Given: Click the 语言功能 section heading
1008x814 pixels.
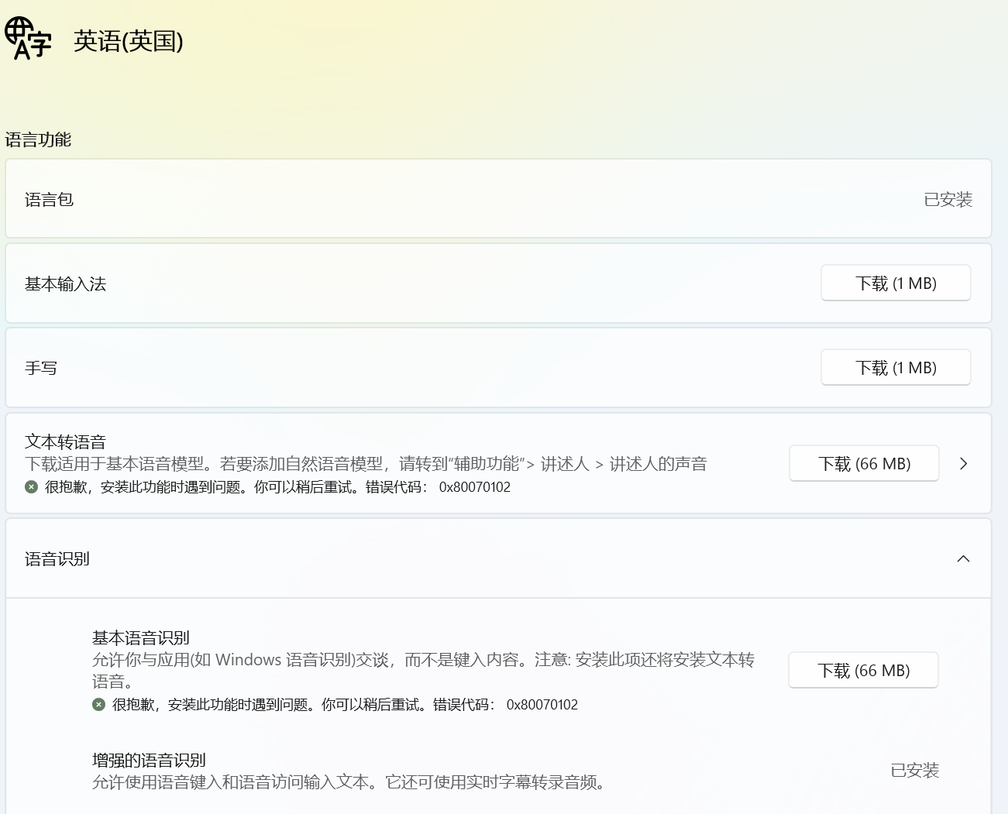Looking at the screenshot, I should click(38, 139).
